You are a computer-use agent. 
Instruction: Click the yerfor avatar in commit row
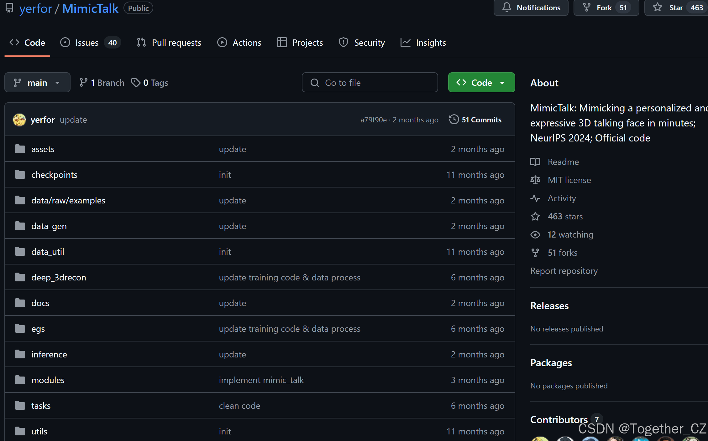pos(19,120)
